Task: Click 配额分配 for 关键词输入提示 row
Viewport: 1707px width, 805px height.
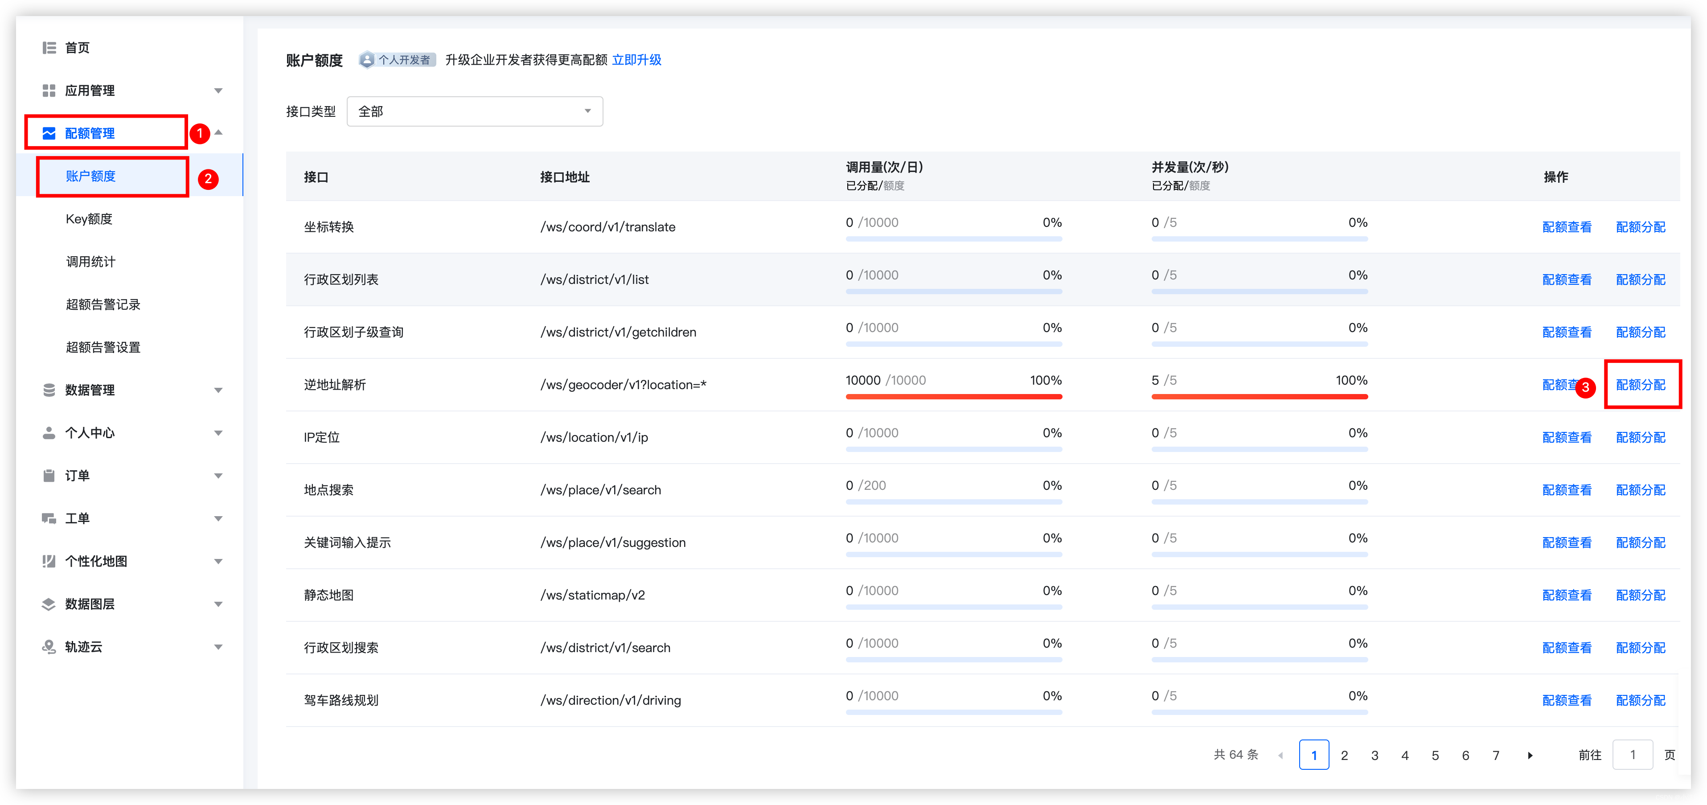Action: pos(1641,542)
